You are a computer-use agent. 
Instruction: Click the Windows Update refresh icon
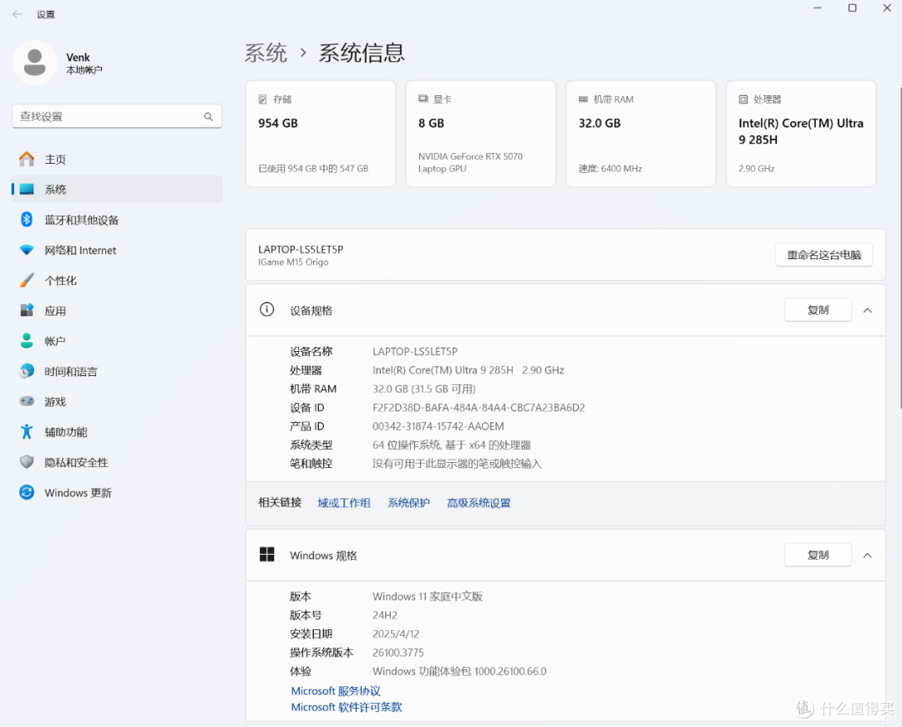pyautogui.click(x=27, y=492)
